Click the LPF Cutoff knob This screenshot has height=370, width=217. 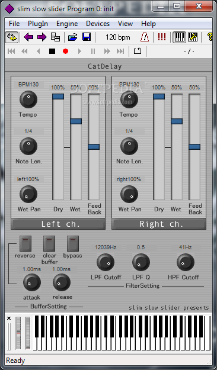[x=106, y=262]
